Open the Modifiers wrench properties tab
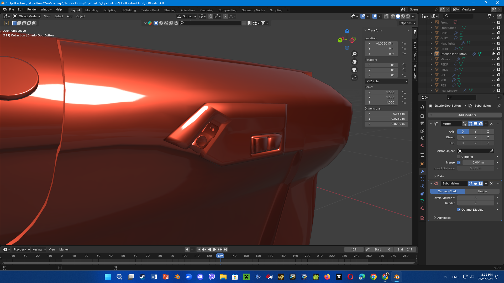 [422, 172]
